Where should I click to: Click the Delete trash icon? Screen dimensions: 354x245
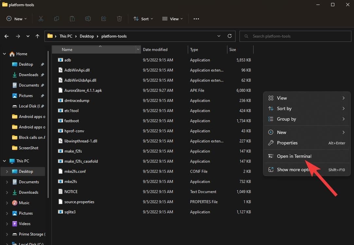tap(119, 19)
